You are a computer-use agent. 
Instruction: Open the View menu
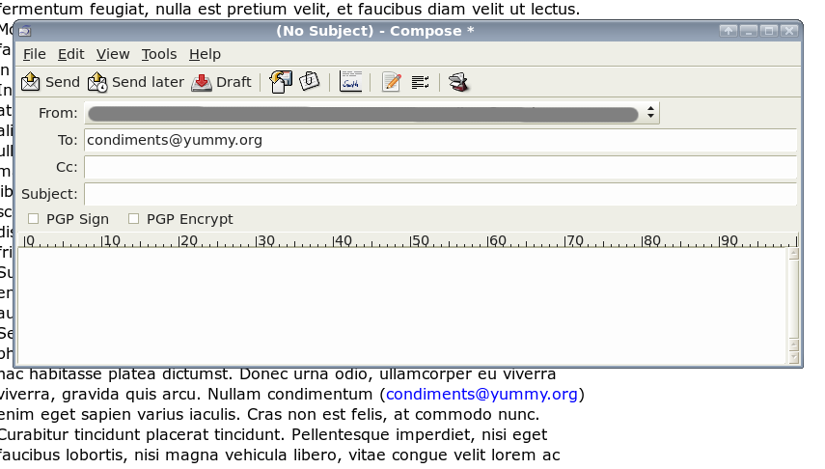click(113, 54)
